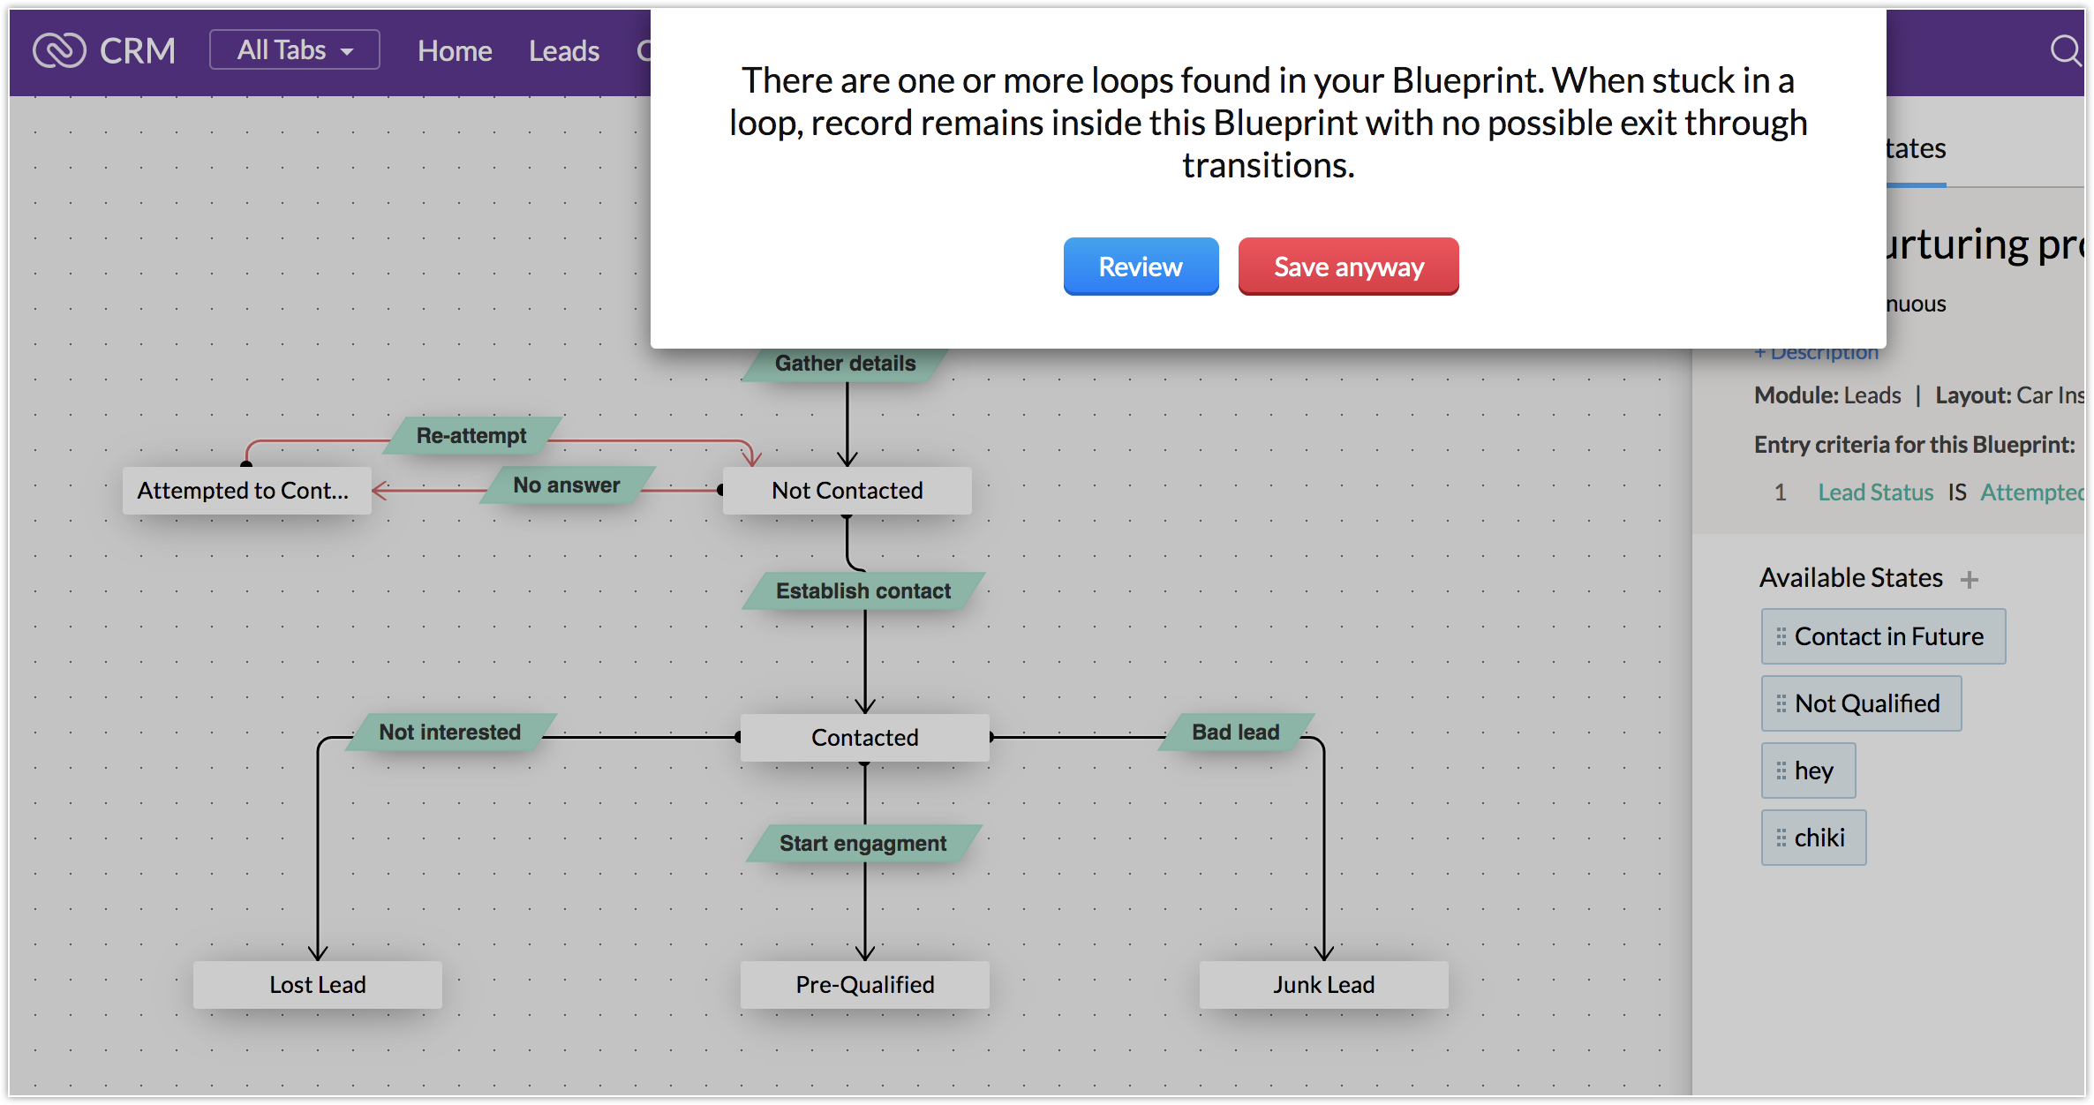Image resolution: width=2094 pixels, height=1105 pixels.
Task: Click the Lead Status criteria link
Action: (1875, 492)
